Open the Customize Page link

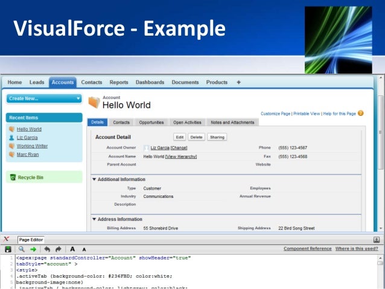[x=276, y=113]
